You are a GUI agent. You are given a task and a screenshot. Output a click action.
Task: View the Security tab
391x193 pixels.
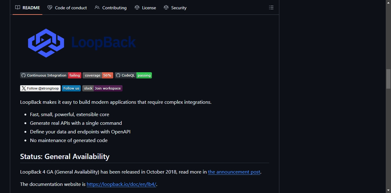point(175,8)
